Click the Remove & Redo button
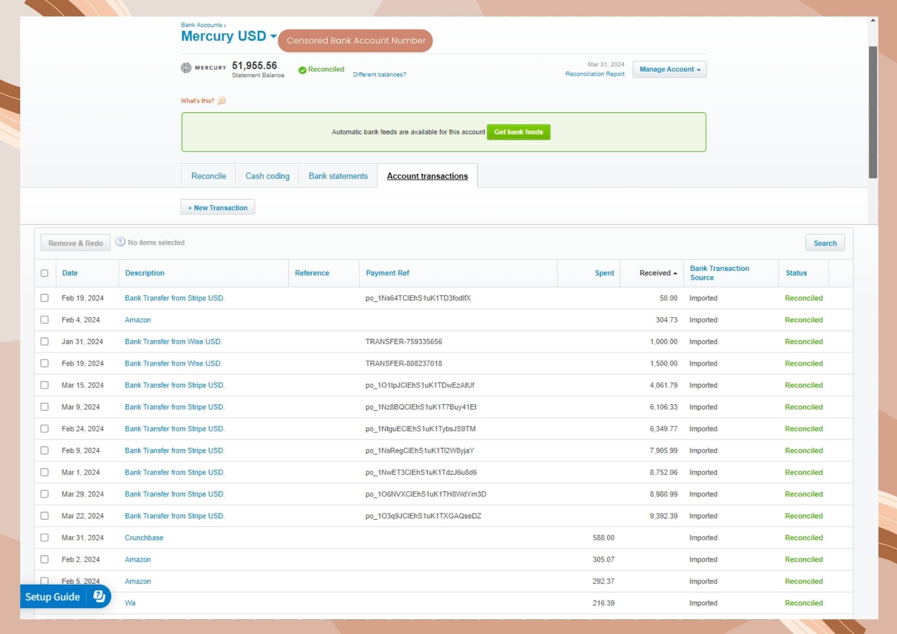 pos(75,243)
